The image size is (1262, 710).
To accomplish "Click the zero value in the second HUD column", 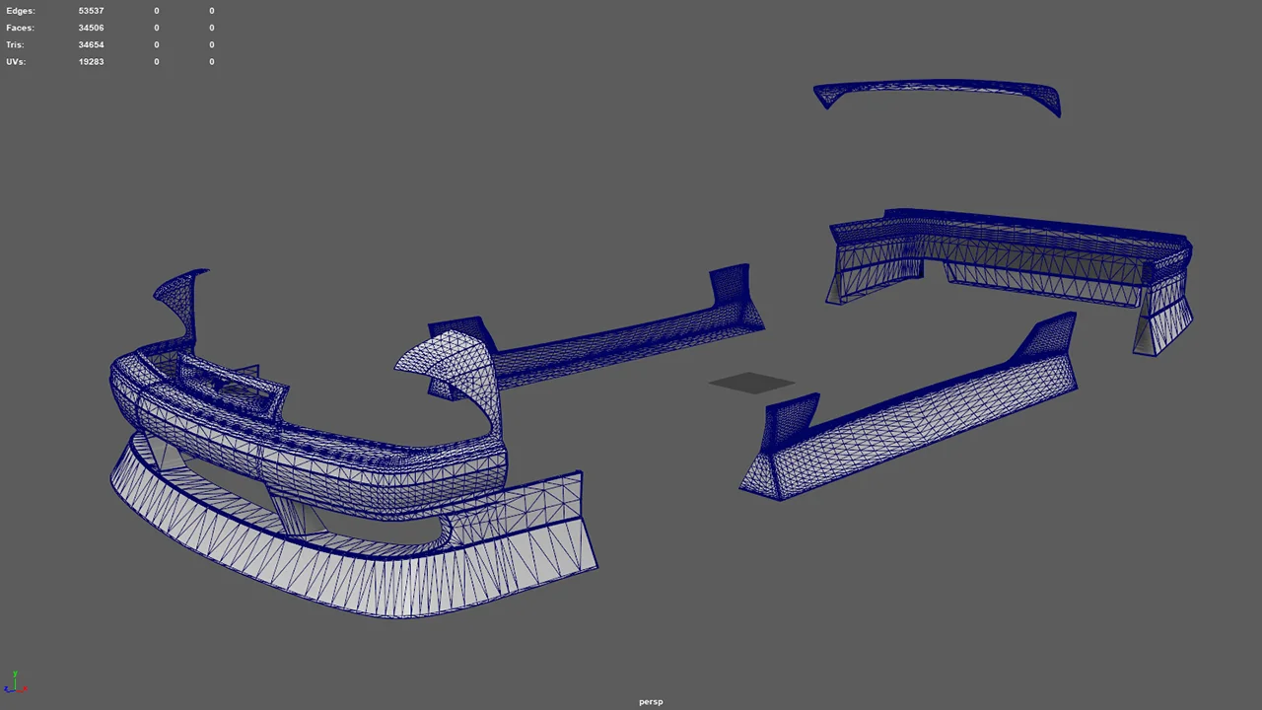I will (x=156, y=10).
